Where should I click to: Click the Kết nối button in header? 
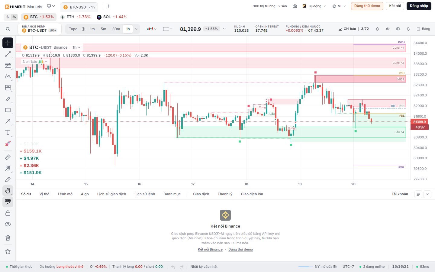(x=395, y=6)
